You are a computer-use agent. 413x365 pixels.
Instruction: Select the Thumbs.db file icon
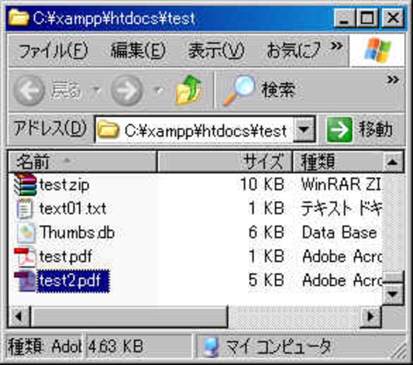[x=26, y=232]
